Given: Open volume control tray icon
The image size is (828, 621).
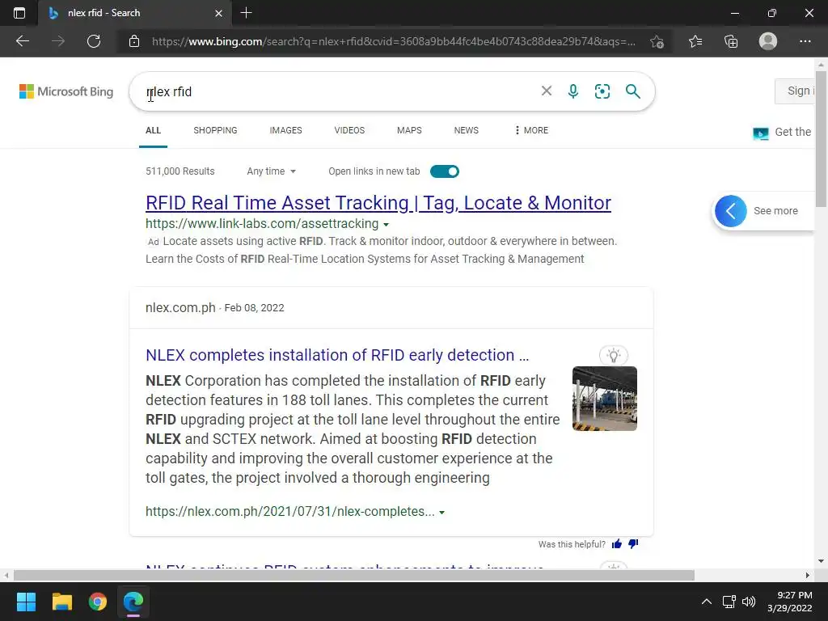Looking at the screenshot, I should pyautogui.click(x=749, y=602).
